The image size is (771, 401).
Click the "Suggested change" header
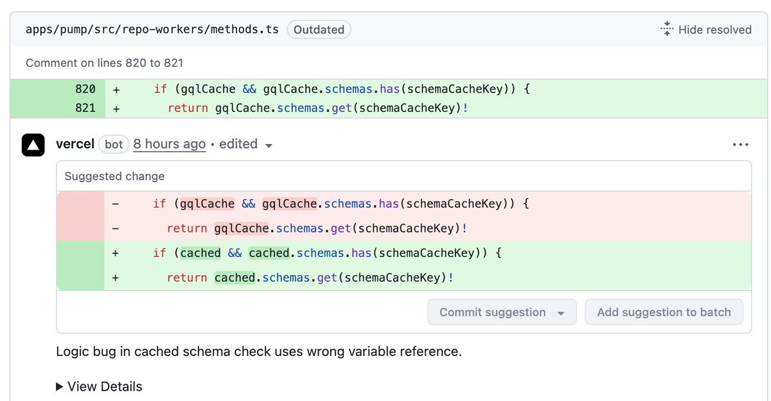(x=114, y=176)
